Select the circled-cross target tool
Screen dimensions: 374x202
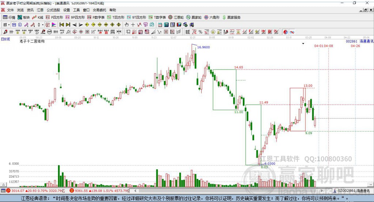coord(75,32)
